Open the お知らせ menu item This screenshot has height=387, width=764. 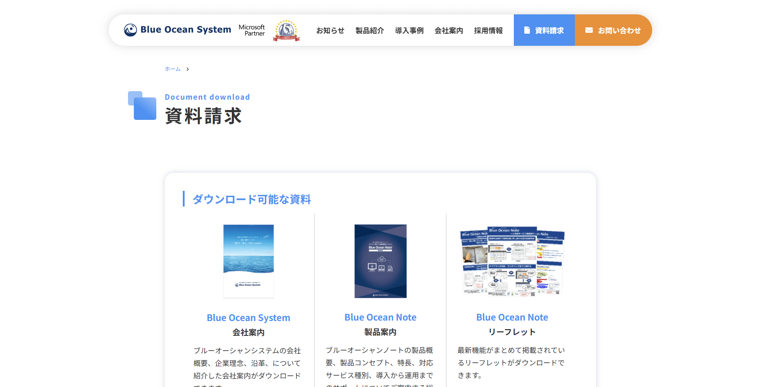(x=330, y=31)
